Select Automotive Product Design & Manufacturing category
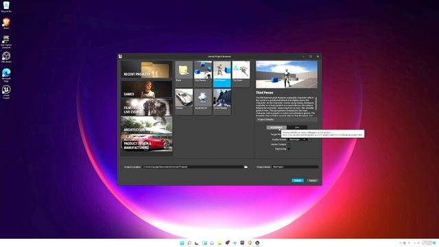The height and width of the screenshot is (247, 439). [147, 143]
